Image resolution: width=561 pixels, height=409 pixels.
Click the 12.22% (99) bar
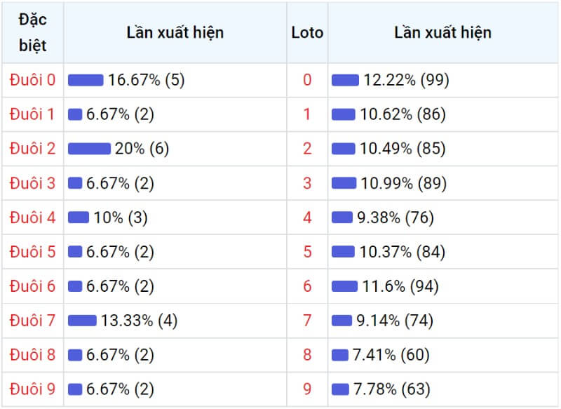tap(345, 80)
